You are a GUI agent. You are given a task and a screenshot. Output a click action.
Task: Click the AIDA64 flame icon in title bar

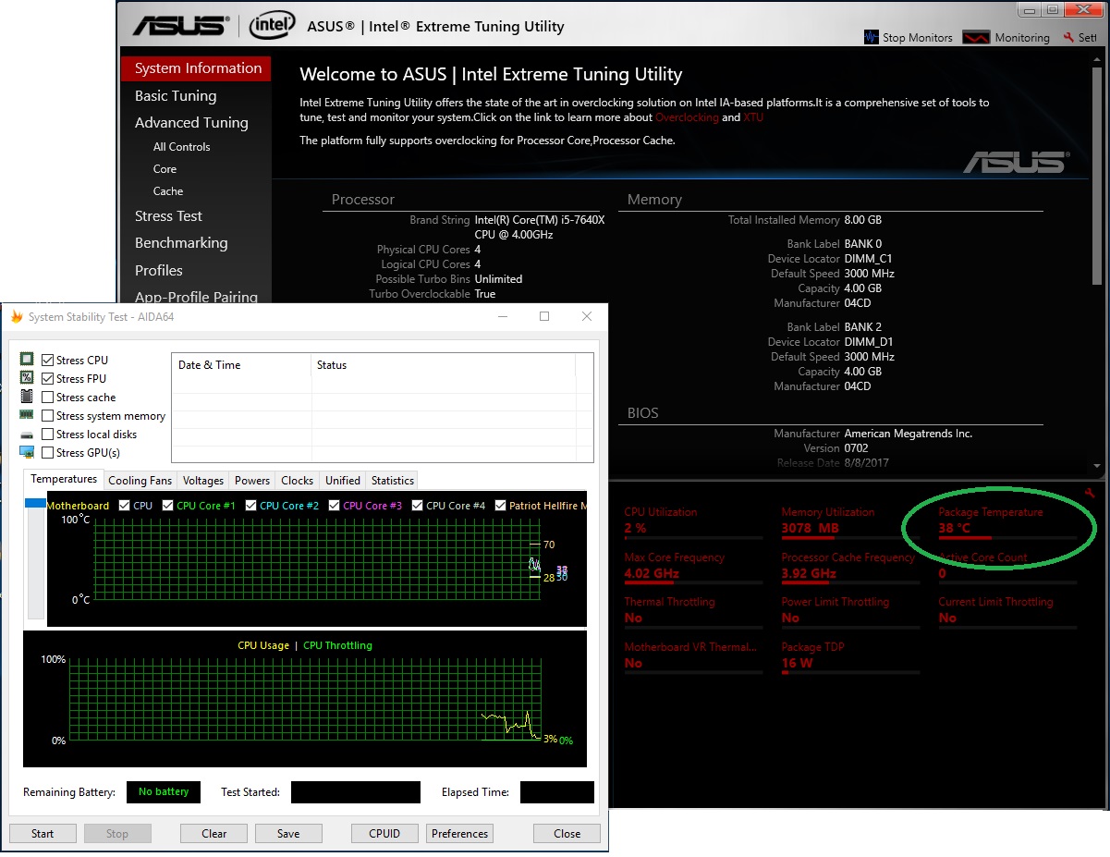pos(17,317)
